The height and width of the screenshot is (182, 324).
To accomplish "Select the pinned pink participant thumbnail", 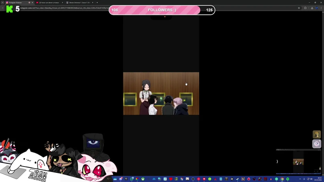I will point(317,144).
